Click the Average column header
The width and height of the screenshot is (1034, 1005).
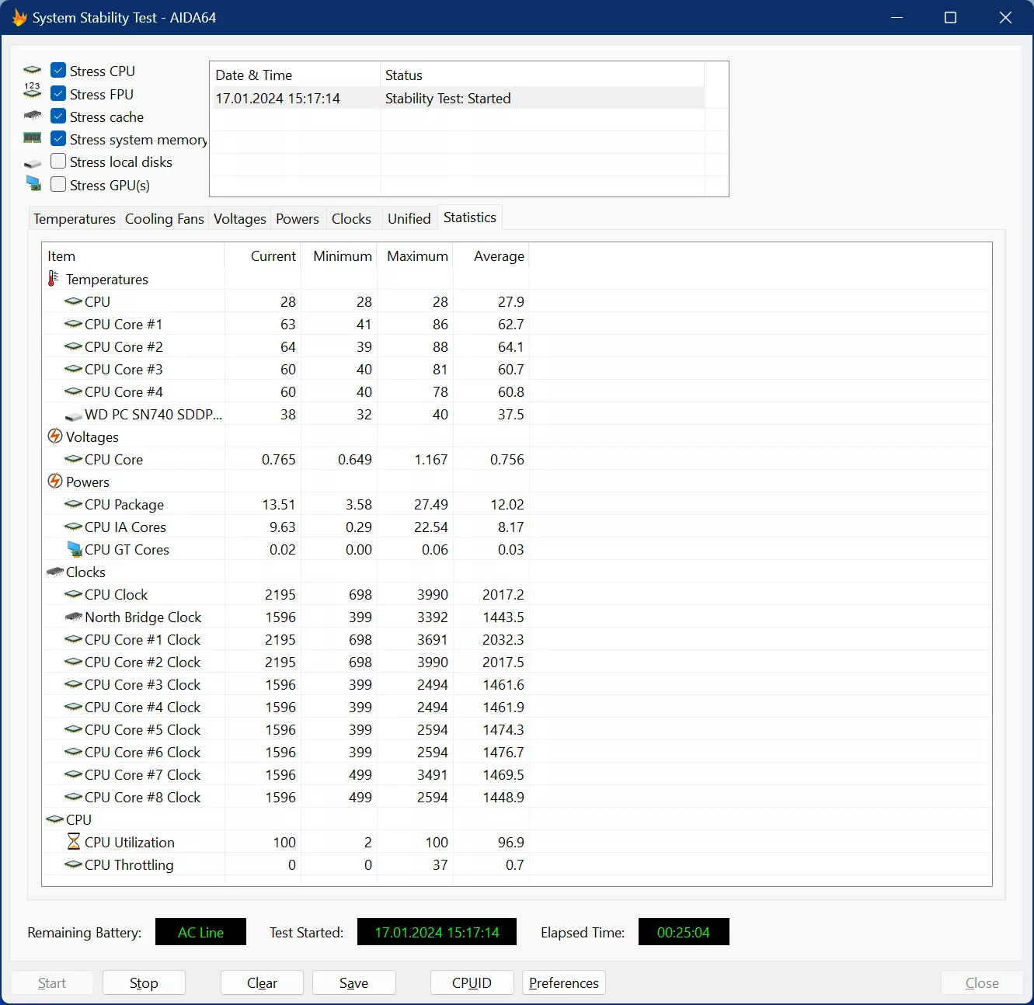click(491, 256)
